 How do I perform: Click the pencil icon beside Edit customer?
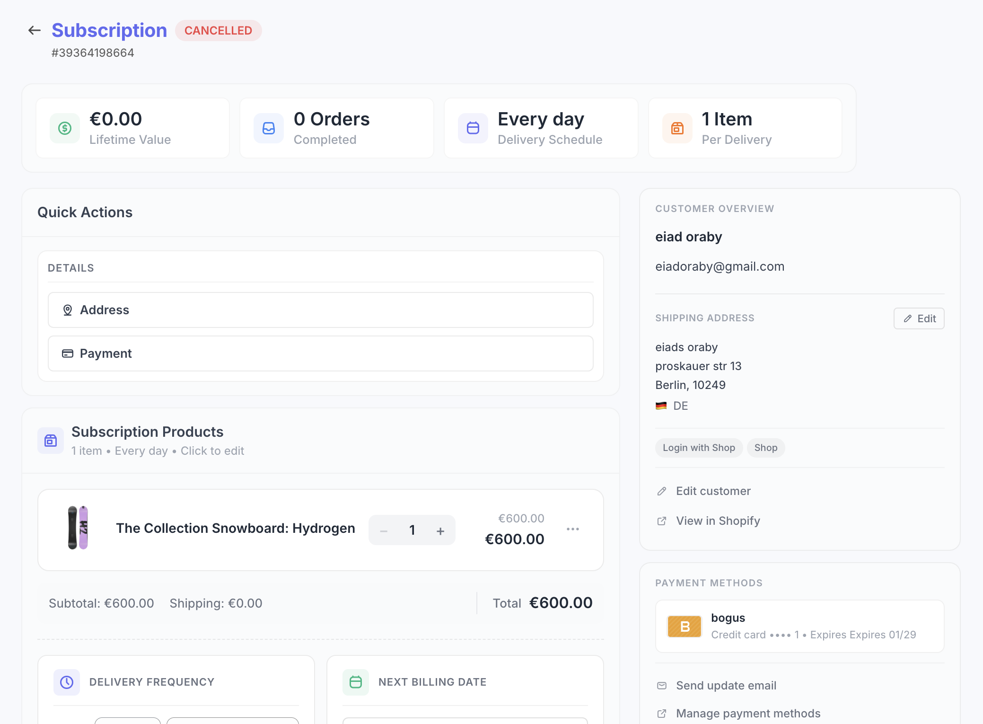[662, 491]
